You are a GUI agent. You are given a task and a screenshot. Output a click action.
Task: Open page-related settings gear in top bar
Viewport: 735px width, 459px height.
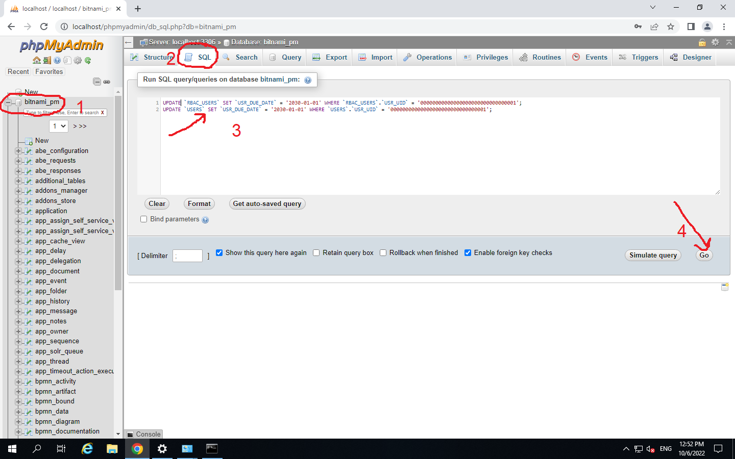click(715, 42)
